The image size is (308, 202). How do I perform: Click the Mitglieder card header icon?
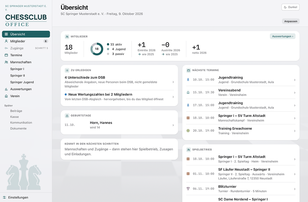(x=67, y=37)
